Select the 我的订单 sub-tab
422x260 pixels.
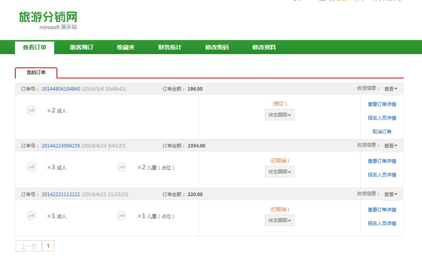coord(36,73)
